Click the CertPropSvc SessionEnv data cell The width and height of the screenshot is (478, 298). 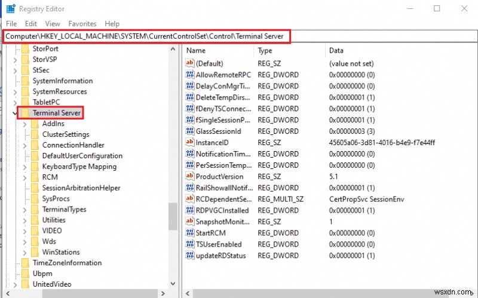pos(366,199)
